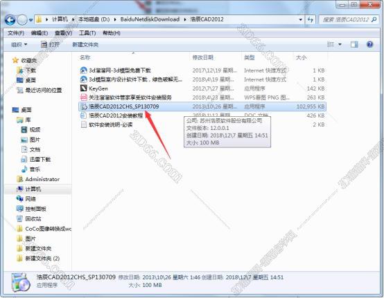Open 桌面 under favorites
The image size is (384, 298).
(x=30, y=80)
